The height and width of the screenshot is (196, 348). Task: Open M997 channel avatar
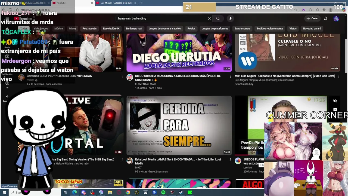pyautogui.click(x=130, y=161)
